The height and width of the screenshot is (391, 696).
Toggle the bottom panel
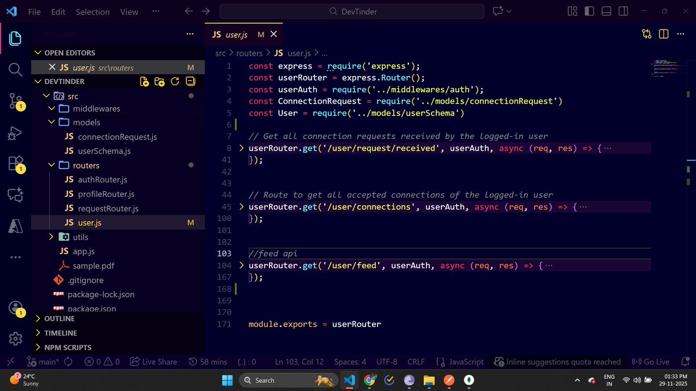pos(606,12)
